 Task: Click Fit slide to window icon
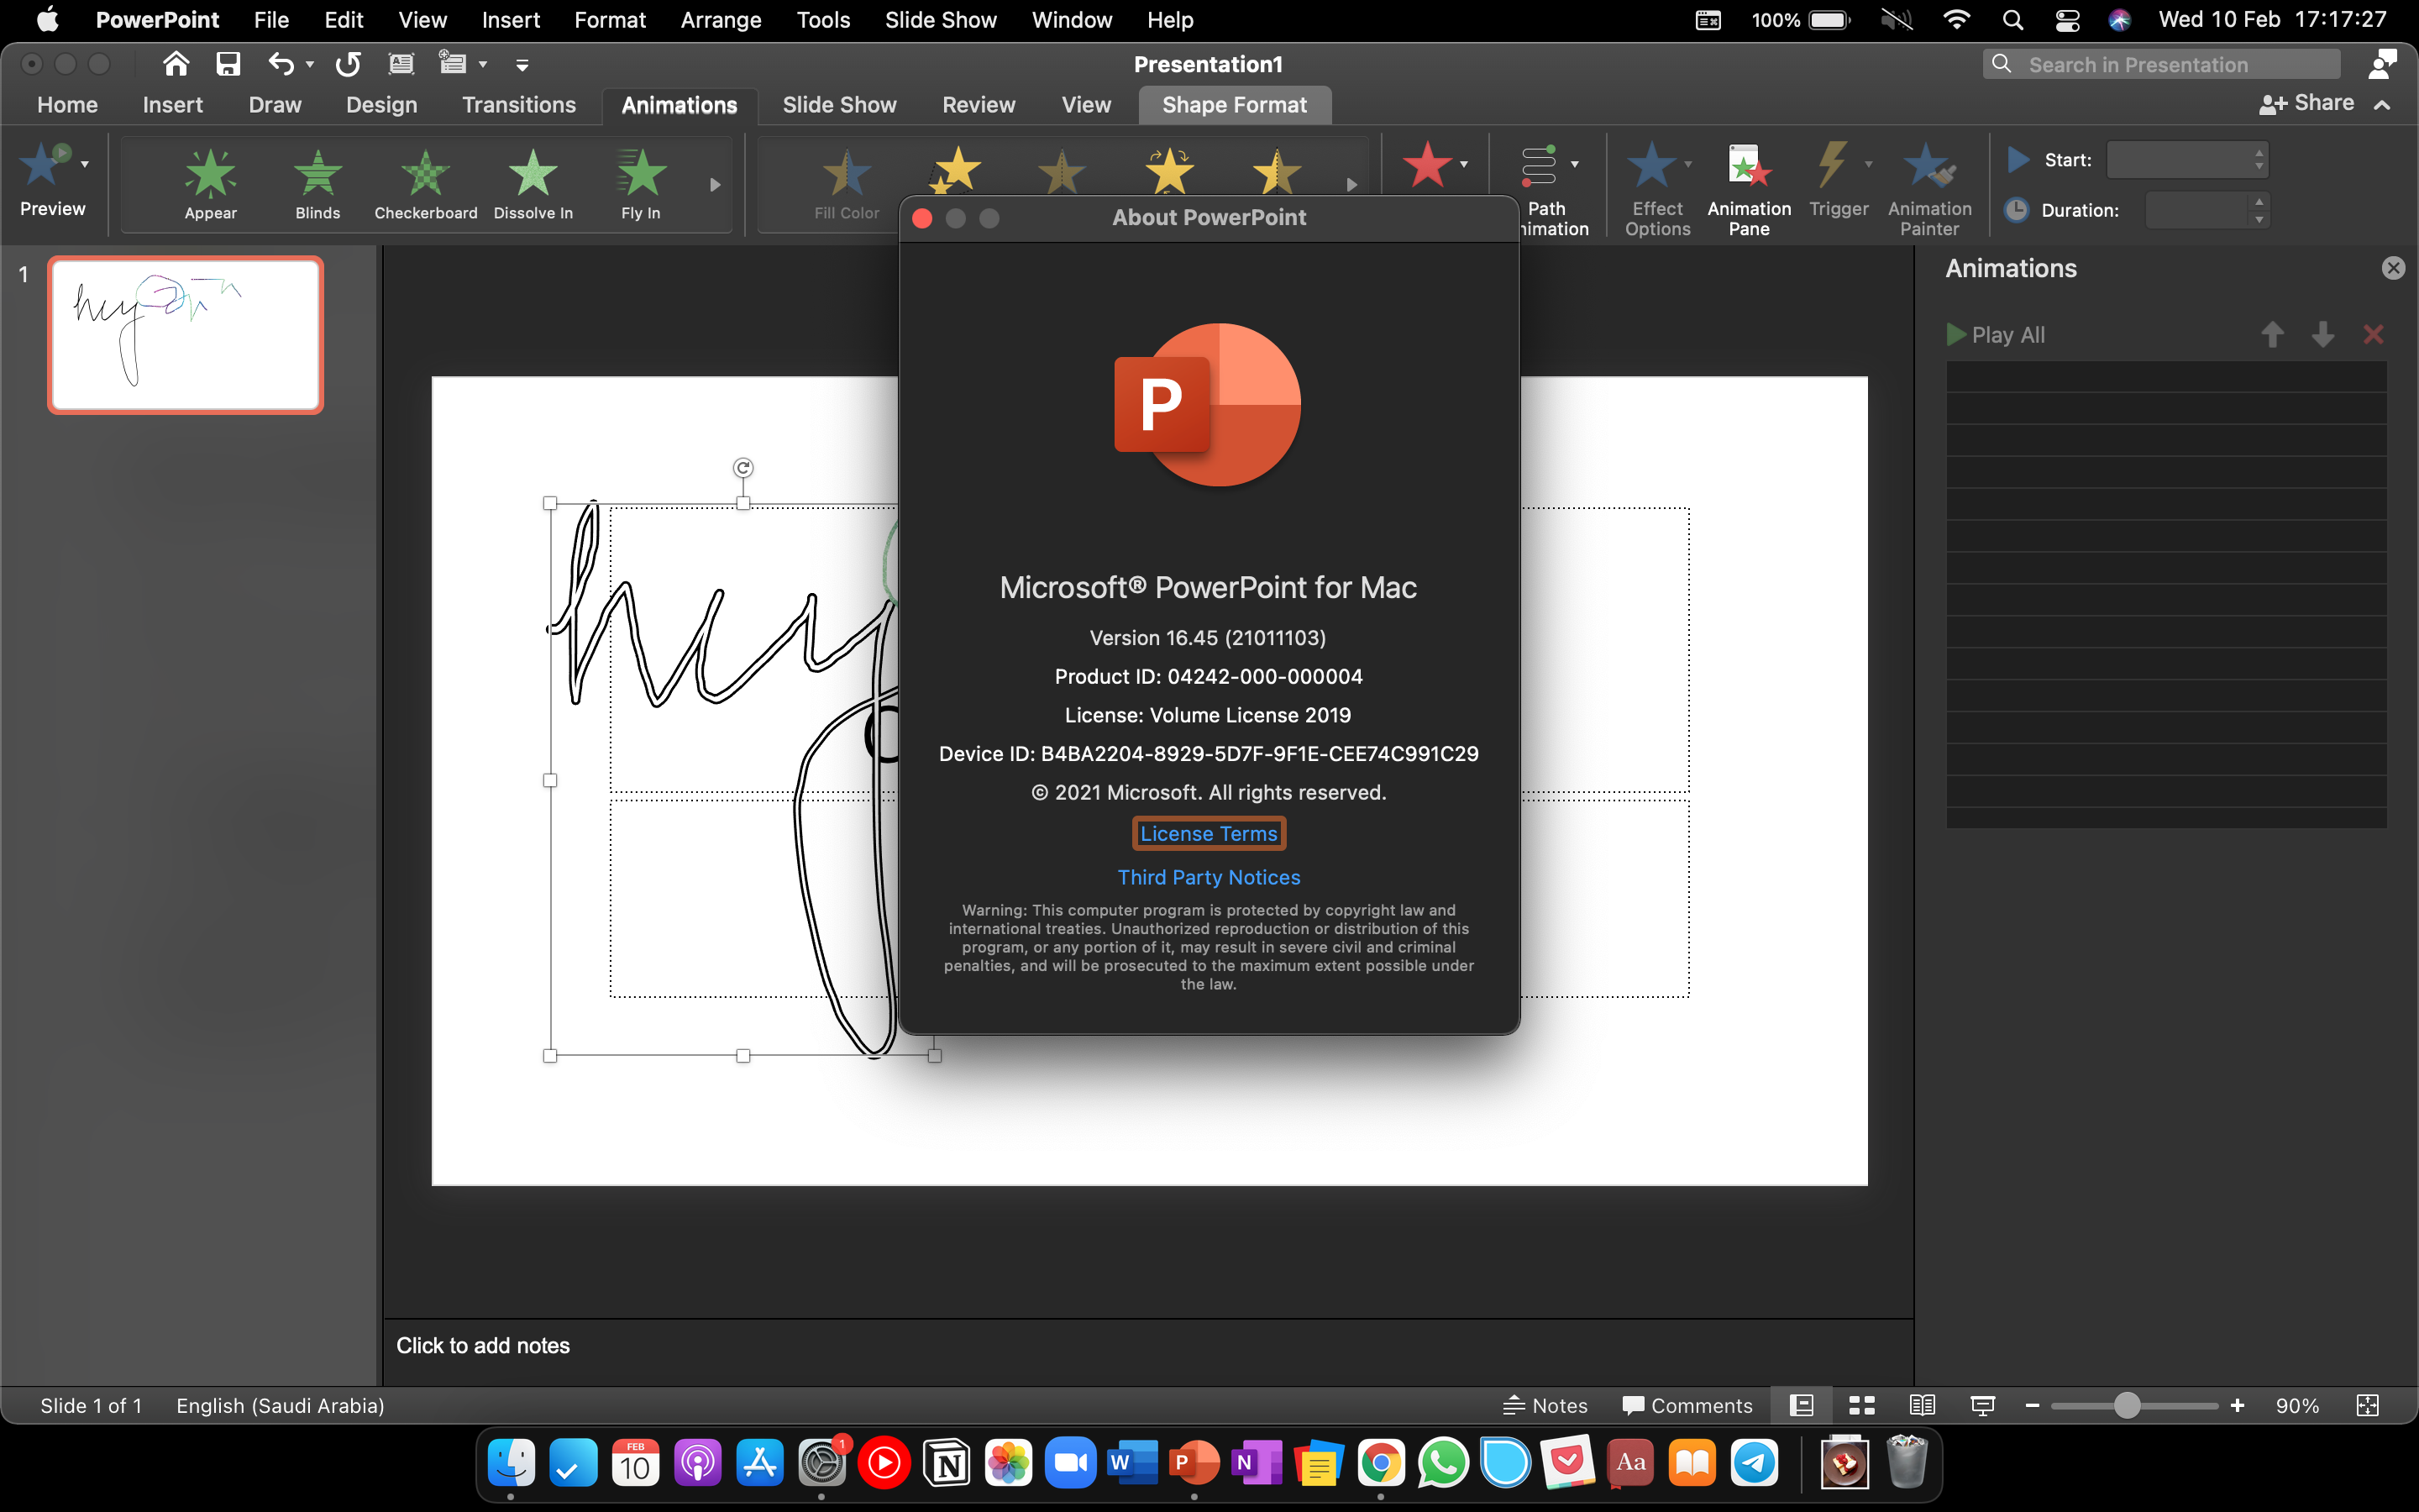click(x=2367, y=1405)
